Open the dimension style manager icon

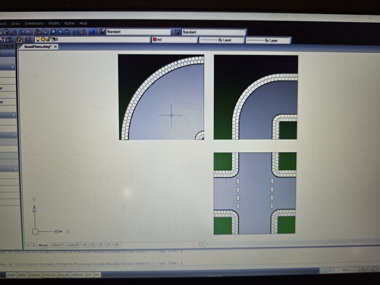[x=177, y=32]
